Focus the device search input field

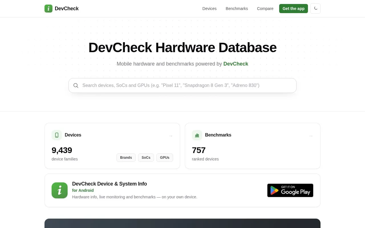[x=182, y=85]
